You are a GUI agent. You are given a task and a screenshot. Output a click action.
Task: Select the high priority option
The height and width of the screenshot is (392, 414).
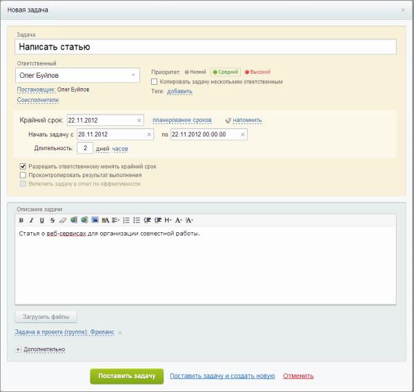[257, 72]
